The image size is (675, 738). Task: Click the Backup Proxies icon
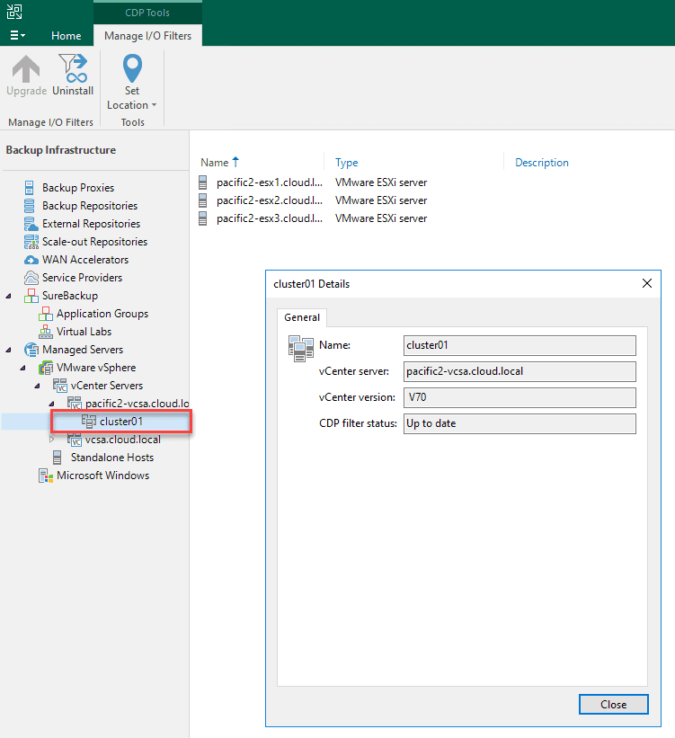tap(29, 187)
